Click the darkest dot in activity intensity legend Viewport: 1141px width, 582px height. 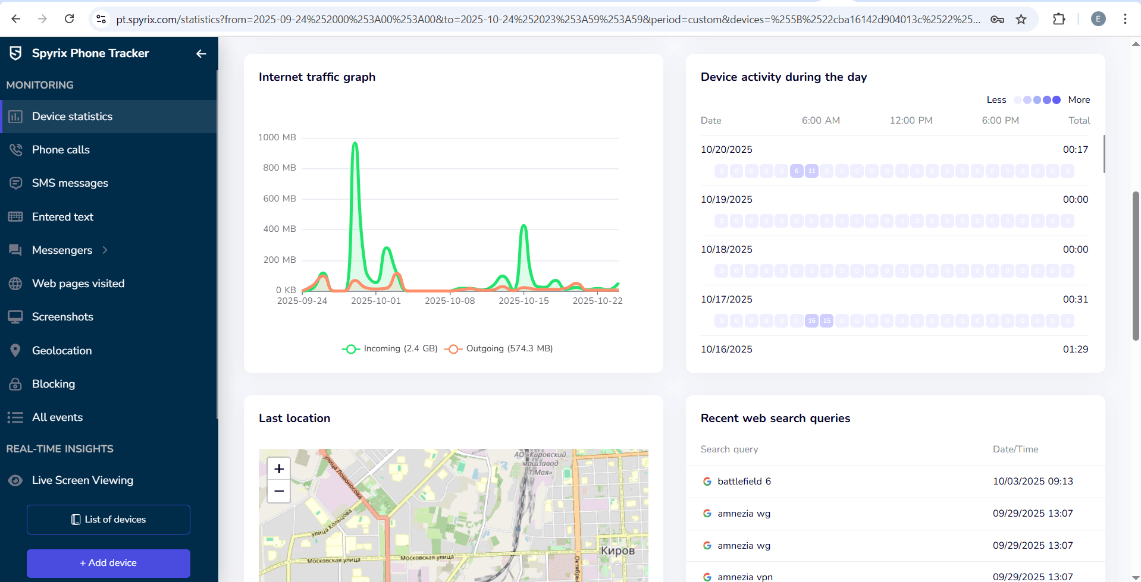click(x=1056, y=100)
